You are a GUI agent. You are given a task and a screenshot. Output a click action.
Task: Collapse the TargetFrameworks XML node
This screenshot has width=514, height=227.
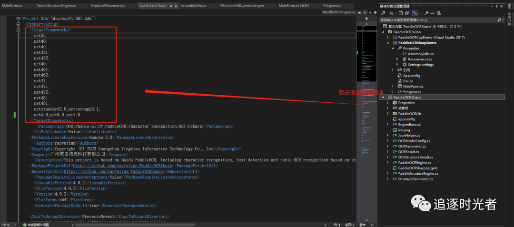(18, 30)
